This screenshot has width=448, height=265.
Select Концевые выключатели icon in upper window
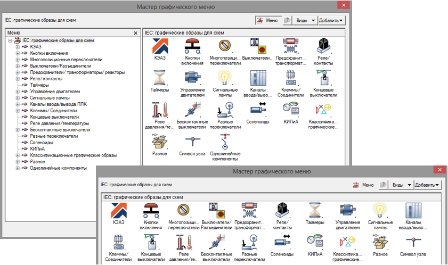[323, 78]
